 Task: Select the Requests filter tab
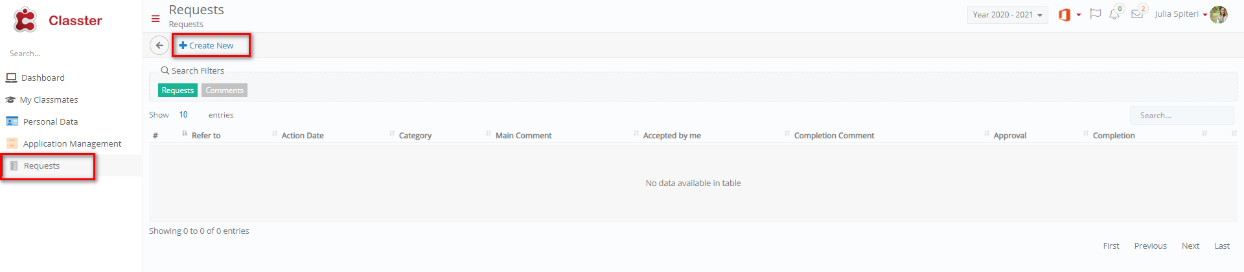coord(178,90)
